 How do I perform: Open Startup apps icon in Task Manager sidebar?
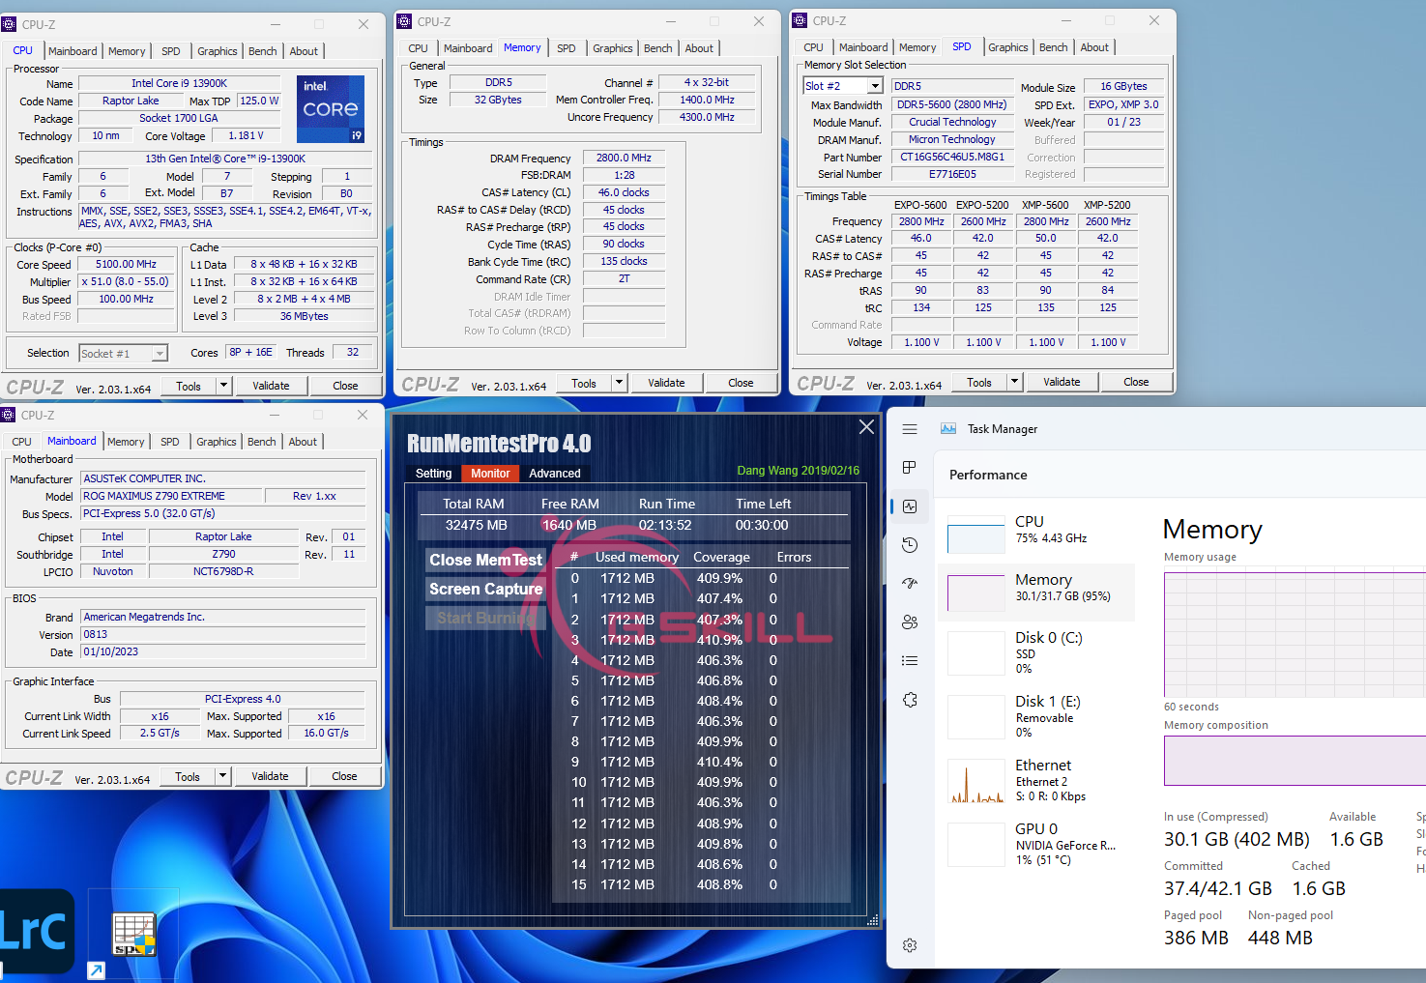(x=910, y=584)
